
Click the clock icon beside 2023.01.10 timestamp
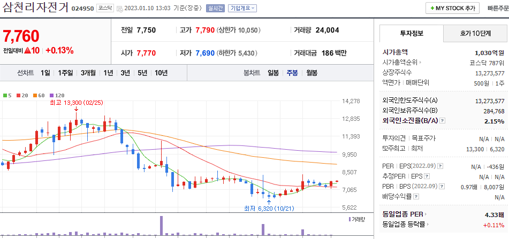pos(119,8)
